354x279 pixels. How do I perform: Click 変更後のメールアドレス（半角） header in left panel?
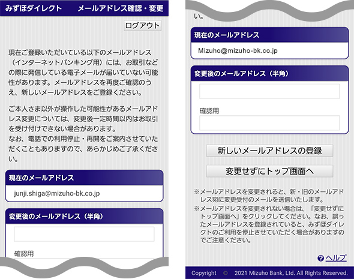tap(84, 216)
